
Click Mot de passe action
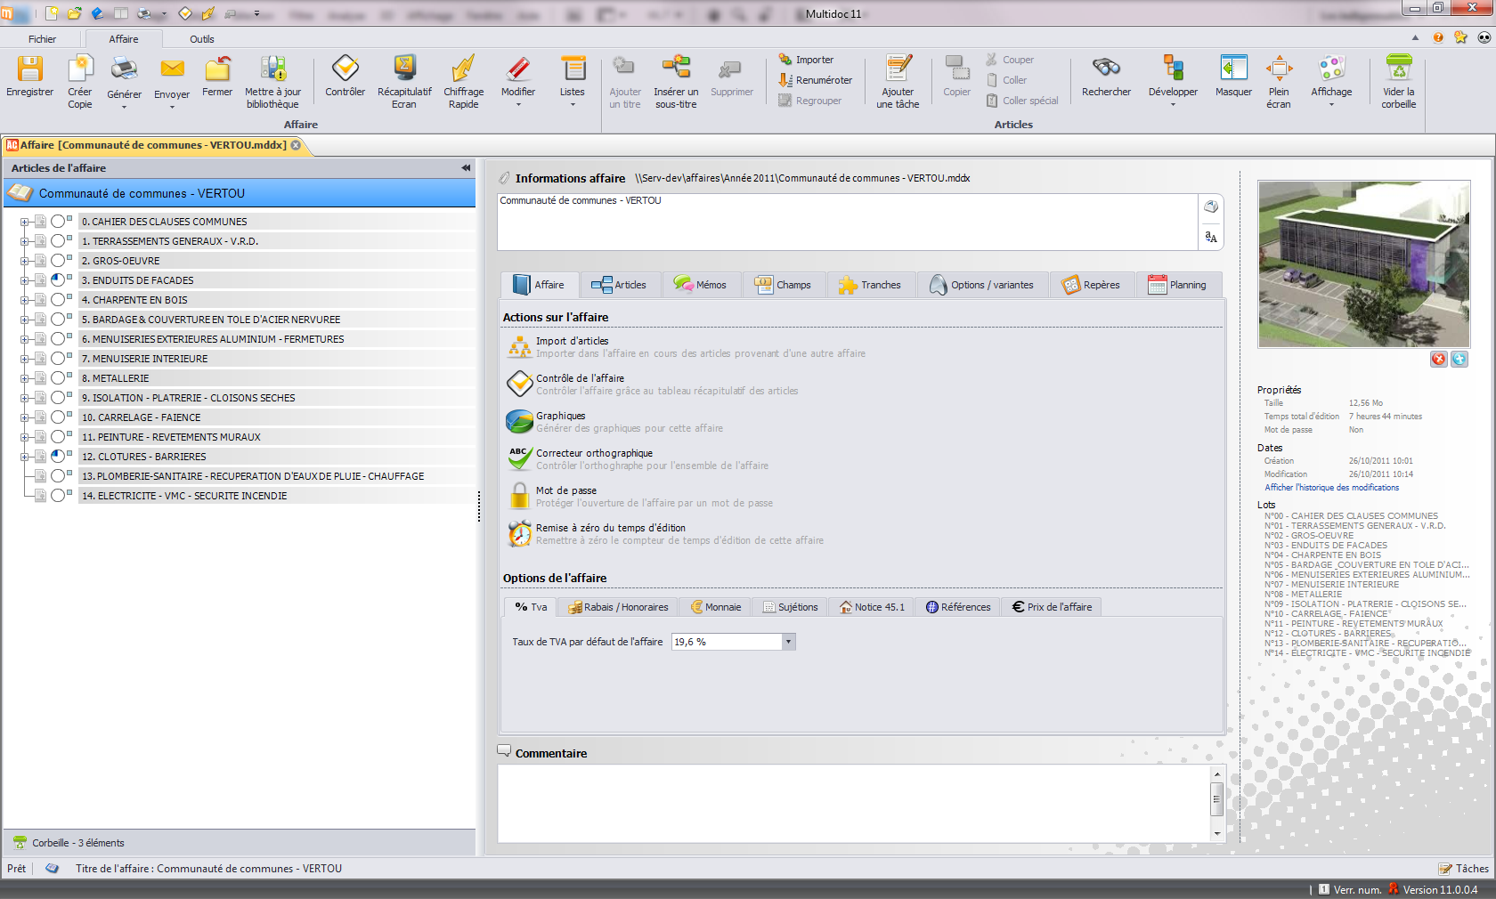(x=566, y=490)
